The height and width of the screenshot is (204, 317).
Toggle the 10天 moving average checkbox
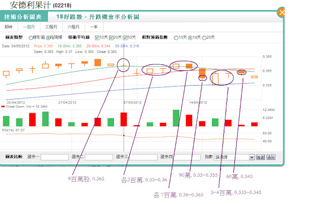coord(97,38)
